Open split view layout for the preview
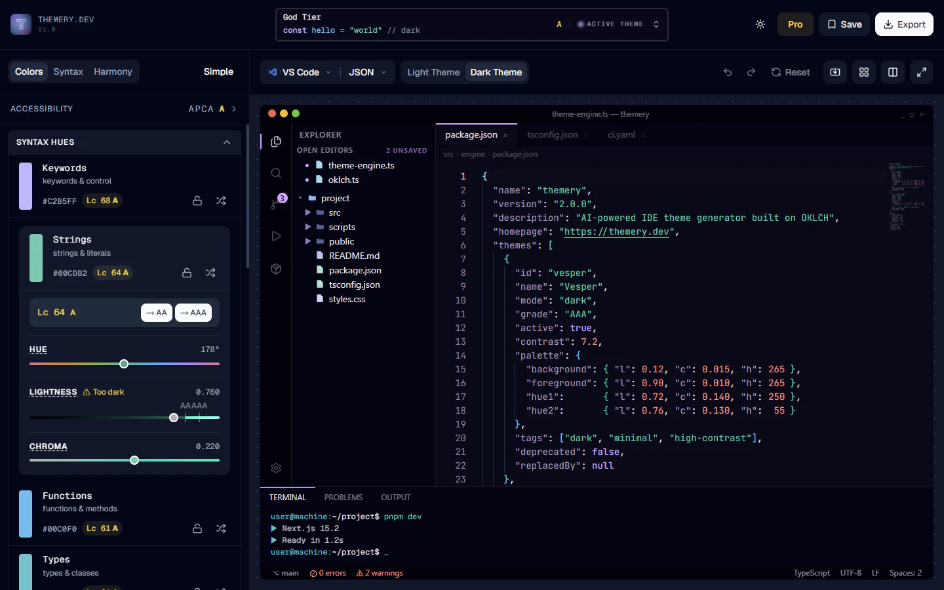Screen dimensions: 944x590 coord(892,72)
